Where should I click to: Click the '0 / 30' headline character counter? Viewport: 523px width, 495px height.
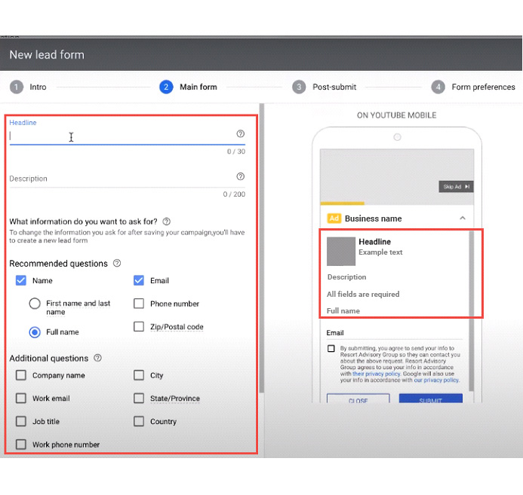[236, 151]
